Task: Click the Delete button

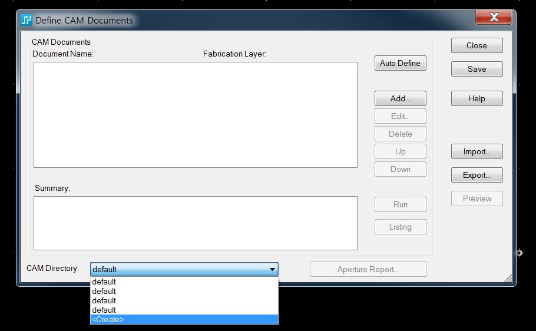Action: tap(400, 134)
